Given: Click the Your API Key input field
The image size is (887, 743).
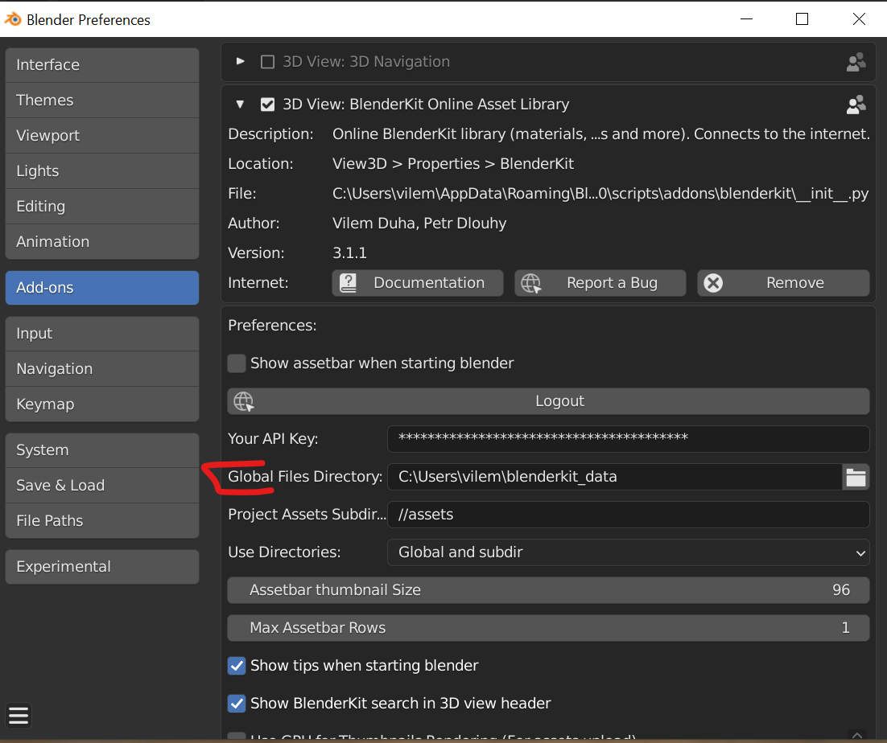Looking at the screenshot, I should click(628, 438).
